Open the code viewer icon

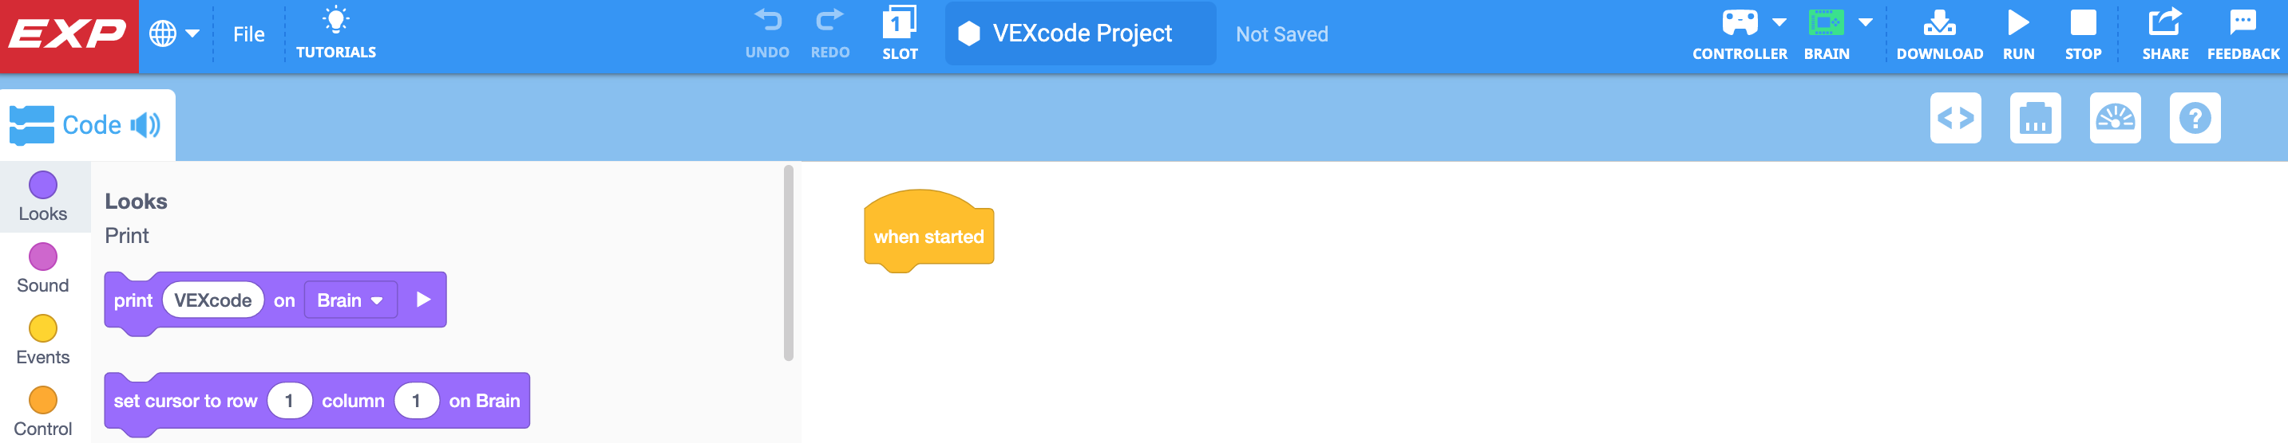[x=1955, y=118]
